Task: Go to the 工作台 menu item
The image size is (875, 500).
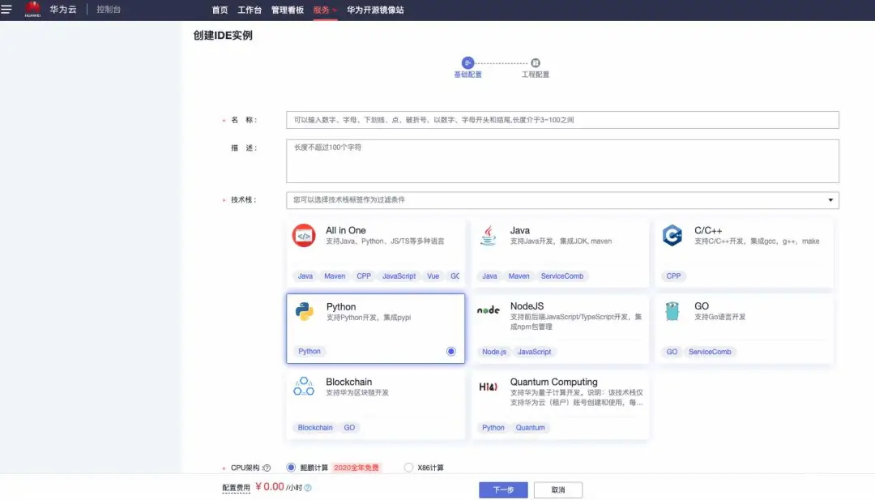Action: [x=250, y=10]
